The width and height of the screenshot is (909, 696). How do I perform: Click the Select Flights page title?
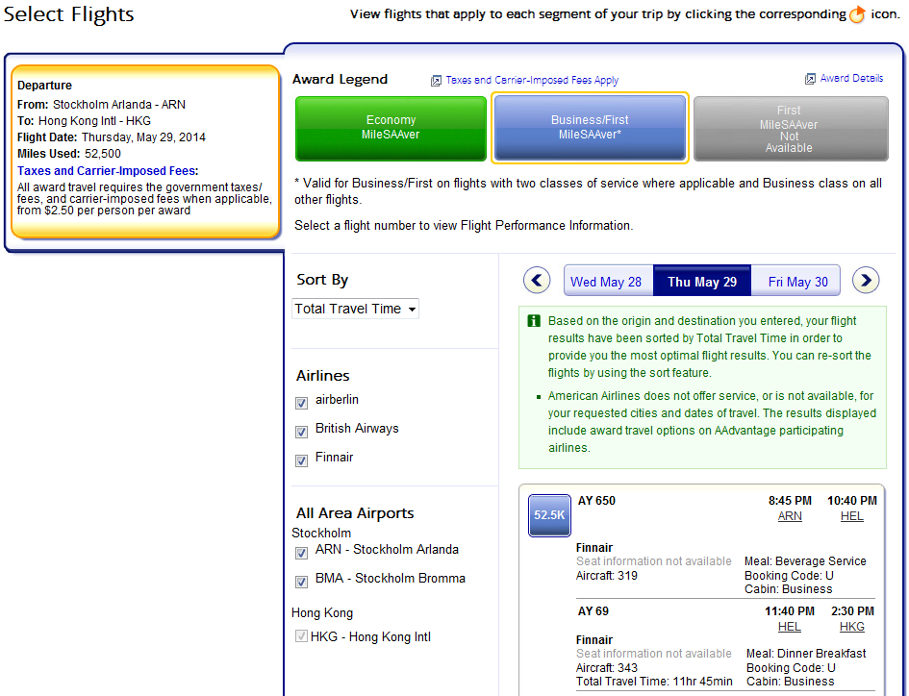pos(69,13)
